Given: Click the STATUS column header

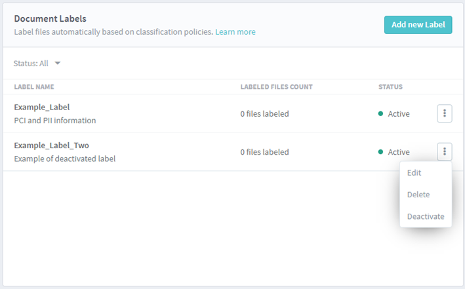Looking at the screenshot, I should pyautogui.click(x=390, y=87).
